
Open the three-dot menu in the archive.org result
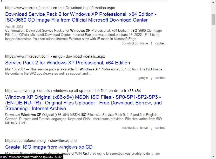click(152, 128)
